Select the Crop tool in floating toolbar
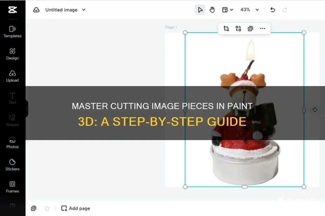Image resolution: width=325 pixels, height=216 pixels. [x=226, y=28]
